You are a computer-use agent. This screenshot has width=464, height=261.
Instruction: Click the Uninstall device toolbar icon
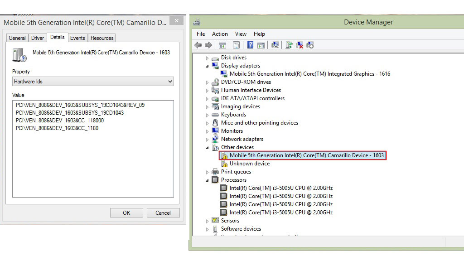tap(300, 45)
